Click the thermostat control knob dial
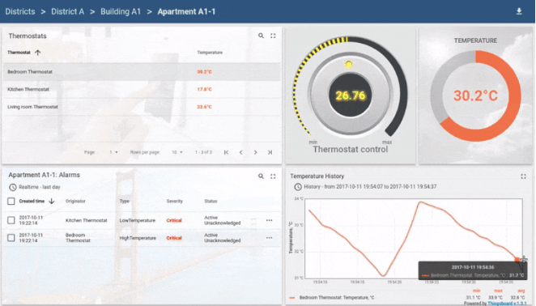This screenshot has height=306, width=536. click(x=350, y=95)
